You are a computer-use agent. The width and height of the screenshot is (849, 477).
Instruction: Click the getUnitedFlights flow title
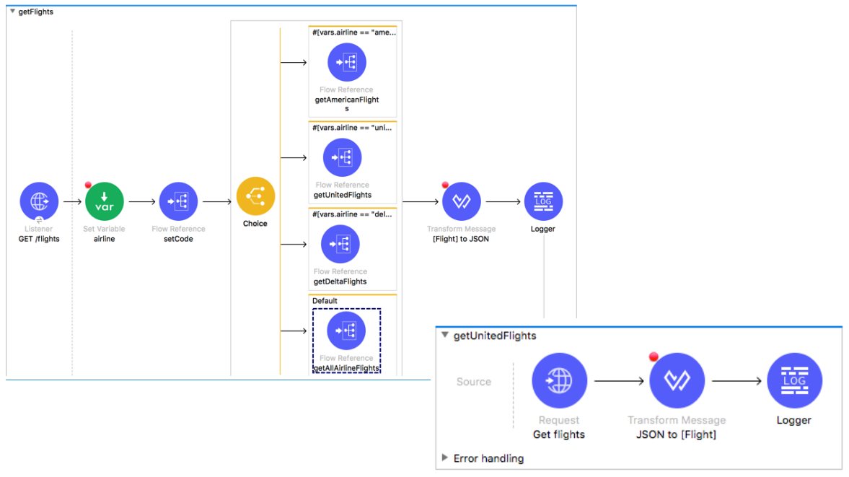point(495,336)
